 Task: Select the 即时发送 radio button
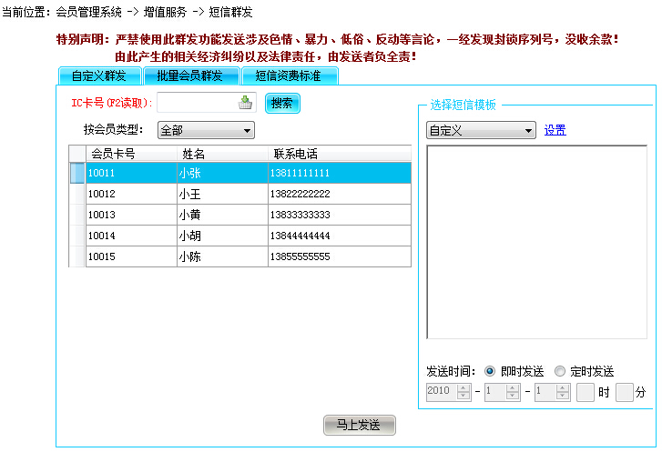(490, 371)
